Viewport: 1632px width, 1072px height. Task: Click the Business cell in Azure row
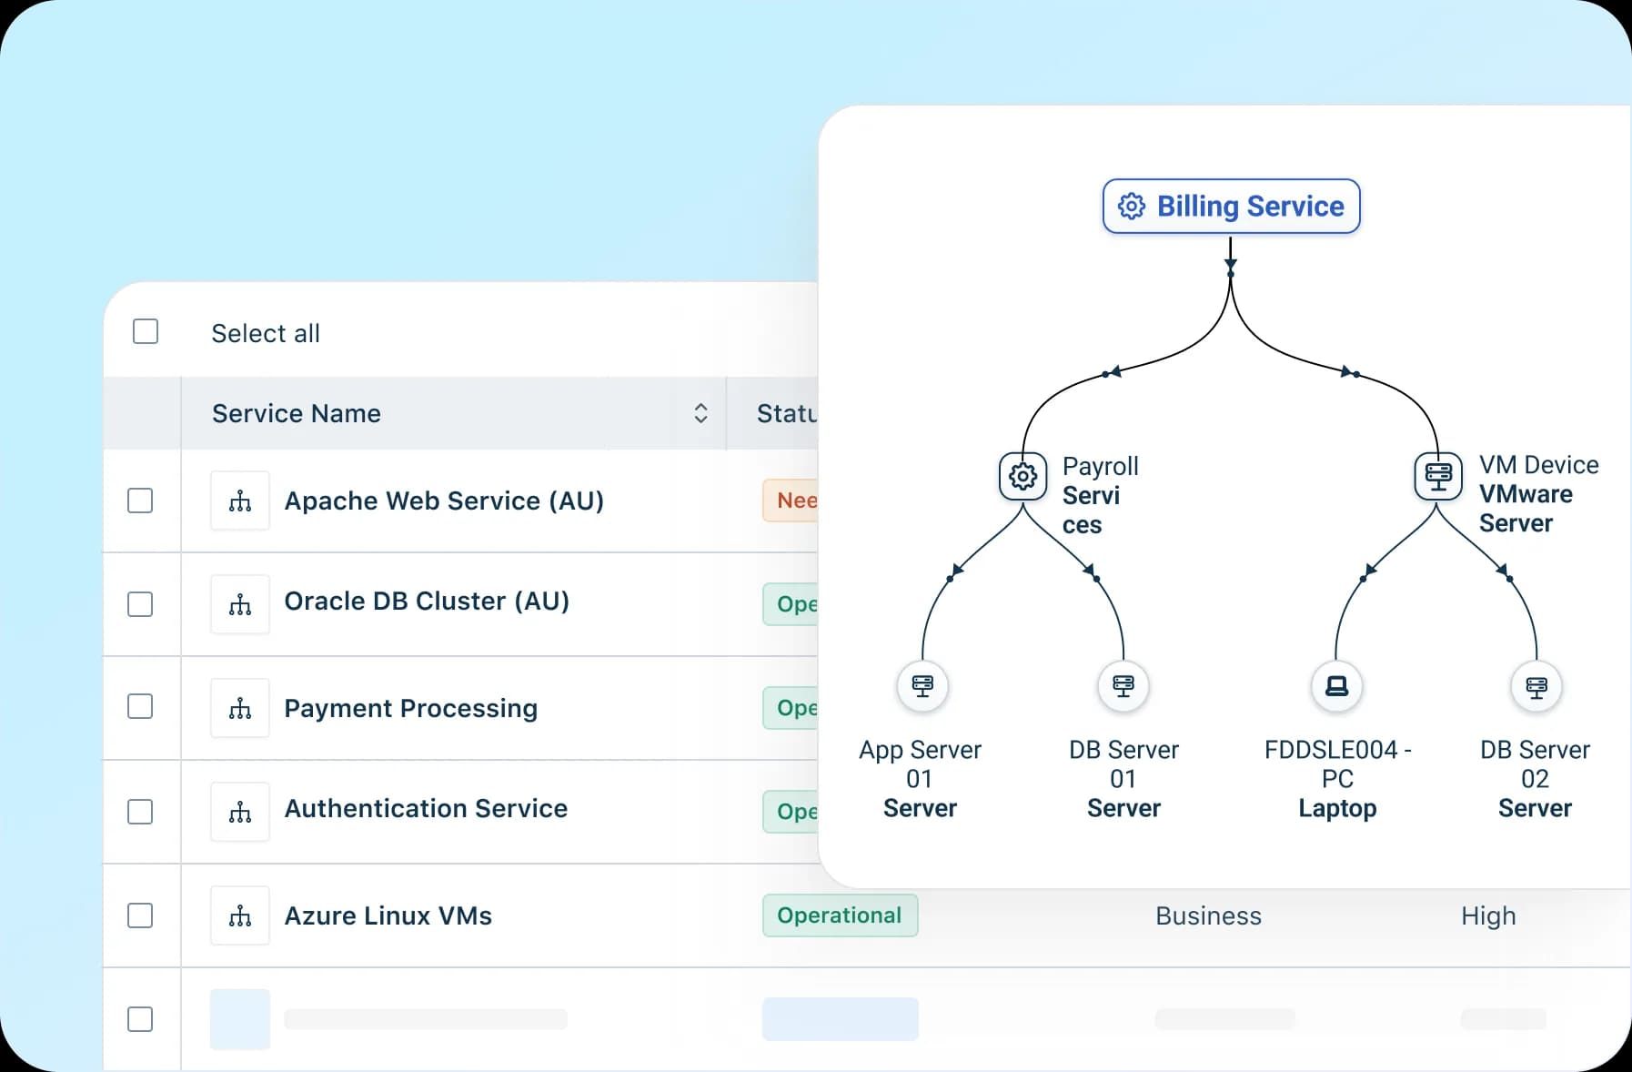click(x=1209, y=915)
